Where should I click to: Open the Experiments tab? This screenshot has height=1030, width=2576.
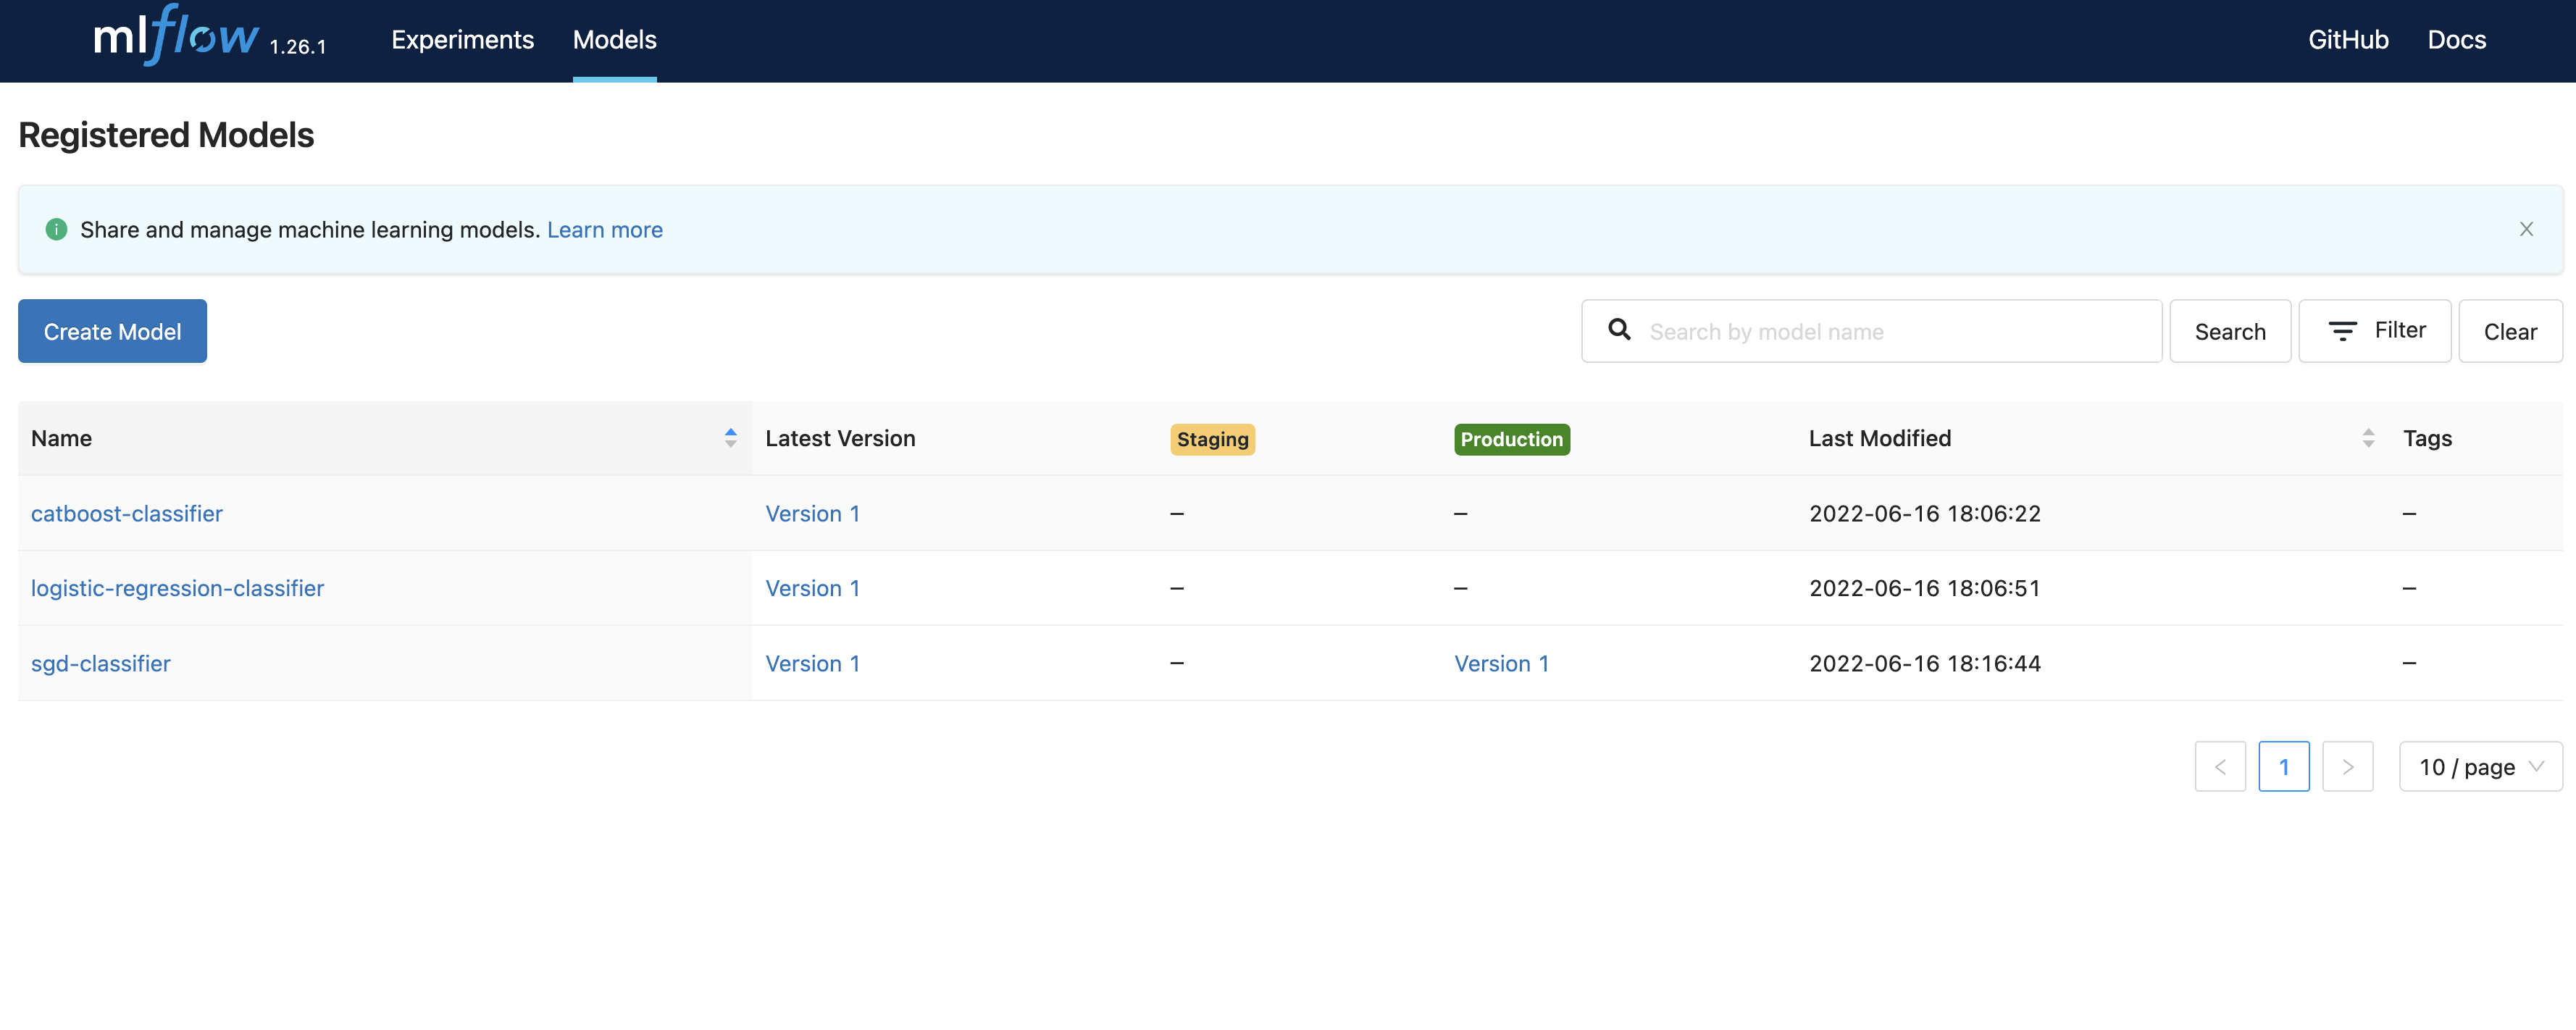pos(462,40)
